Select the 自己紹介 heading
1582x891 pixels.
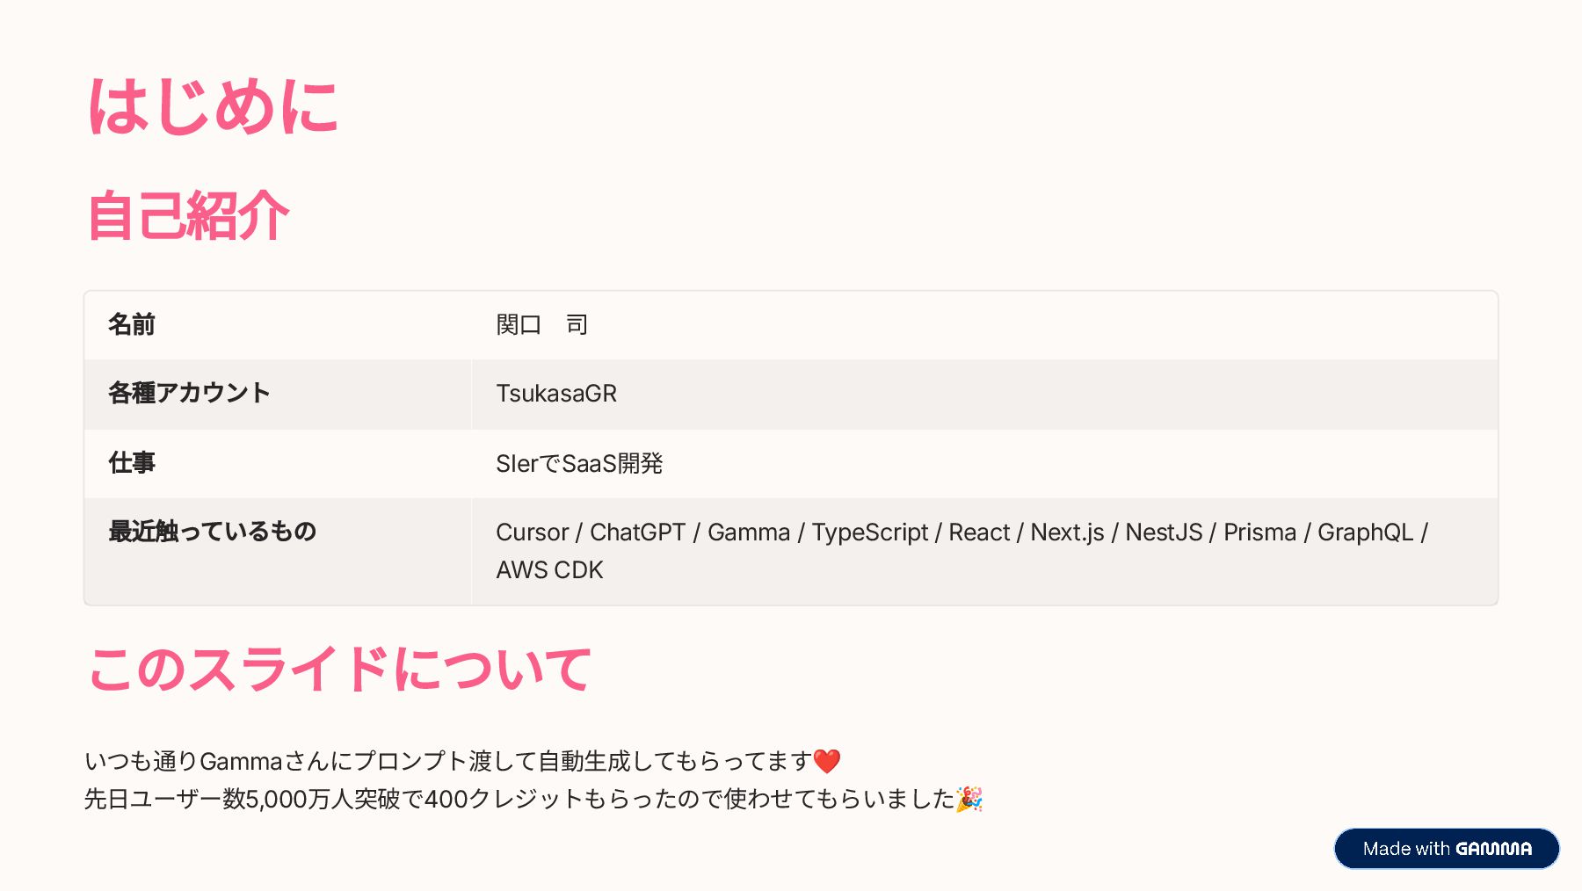click(188, 216)
